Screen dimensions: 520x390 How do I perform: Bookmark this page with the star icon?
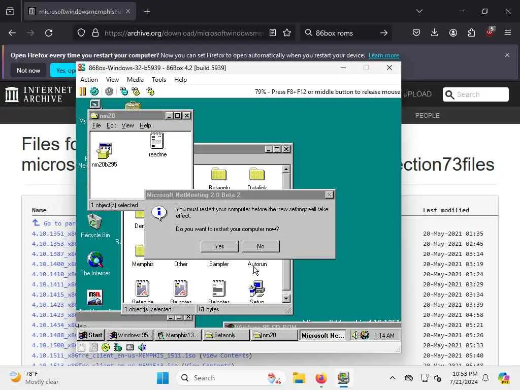pos(287,33)
